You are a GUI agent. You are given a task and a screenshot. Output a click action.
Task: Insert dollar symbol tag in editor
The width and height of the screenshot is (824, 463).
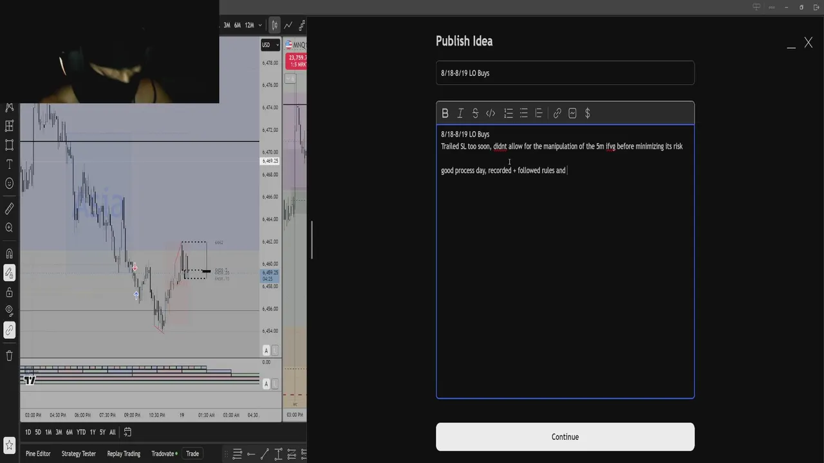pyautogui.click(x=588, y=113)
